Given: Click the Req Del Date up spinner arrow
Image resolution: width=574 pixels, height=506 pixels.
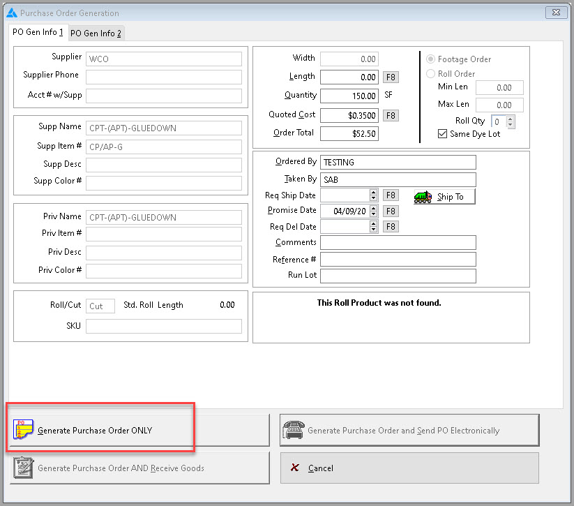Looking at the screenshot, I should click(x=373, y=223).
